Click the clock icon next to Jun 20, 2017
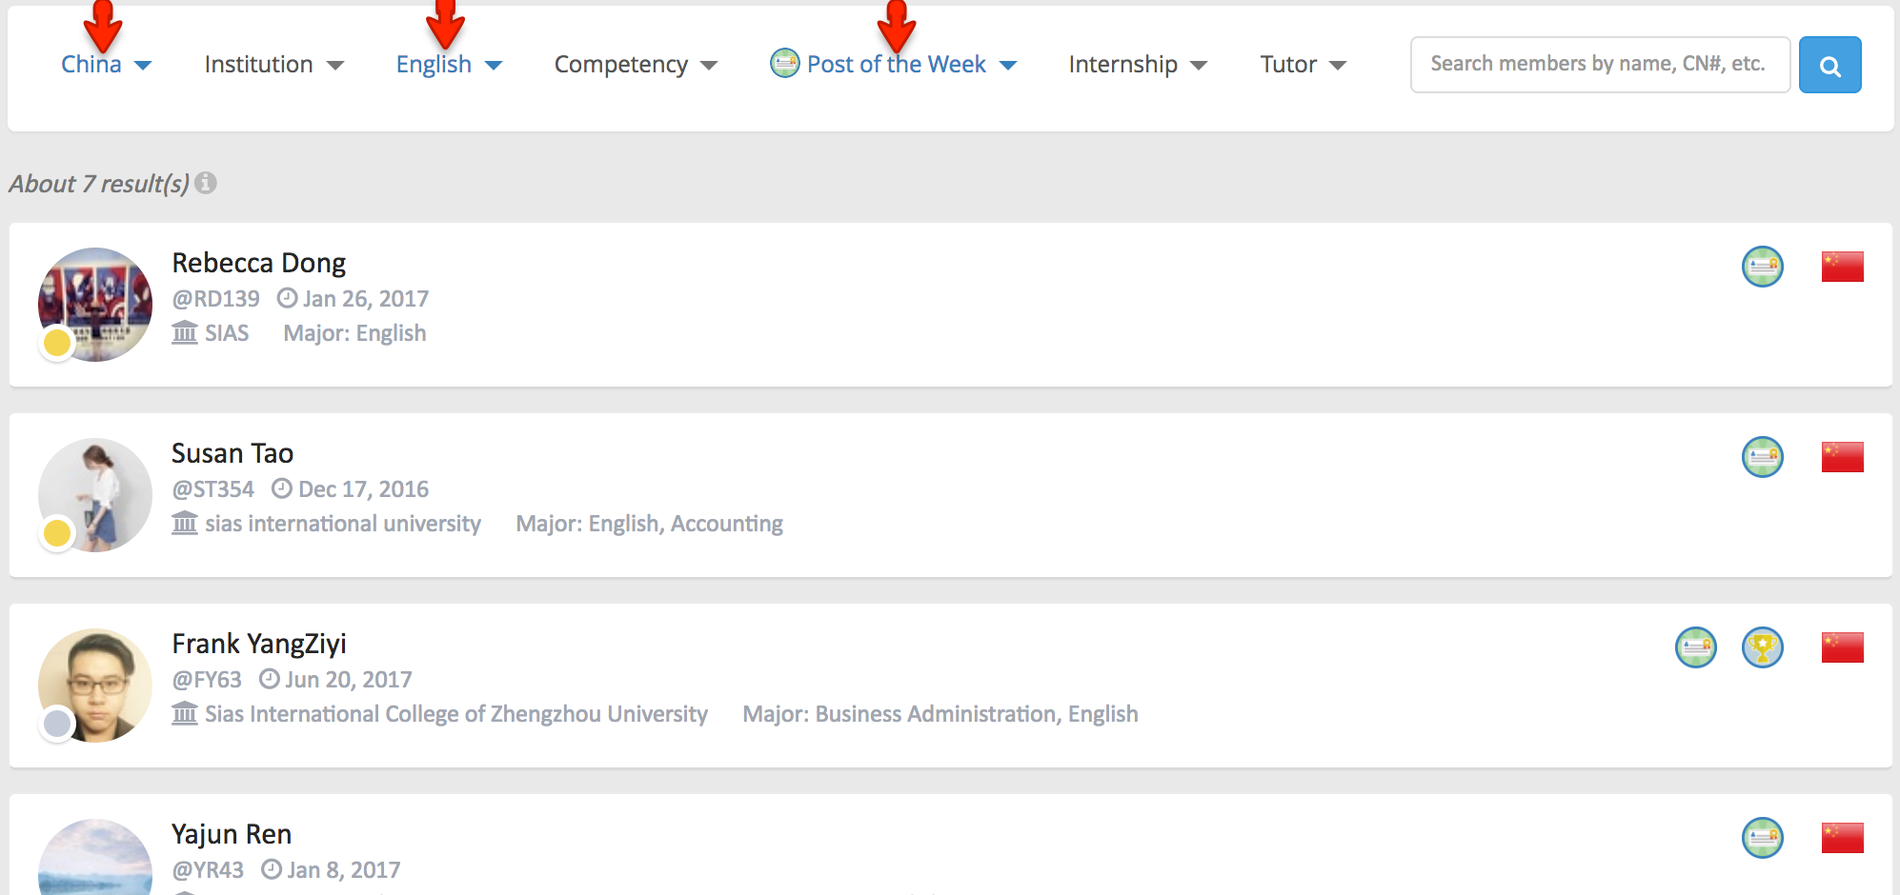Image resolution: width=1900 pixels, height=895 pixels. pyautogui.click(x=269, y=679)
